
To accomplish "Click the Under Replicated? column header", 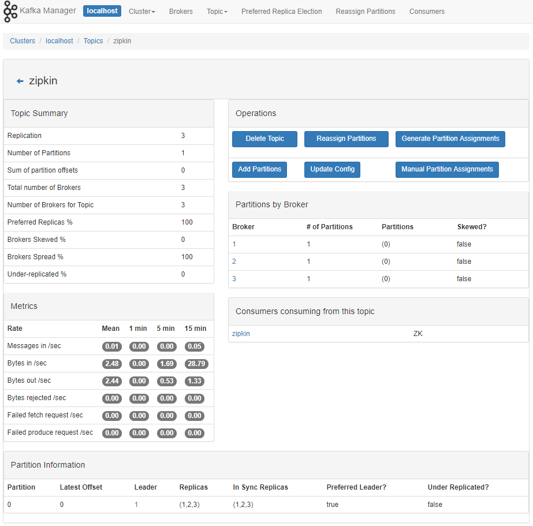I will pyautogui.click(x=458, y=487).
